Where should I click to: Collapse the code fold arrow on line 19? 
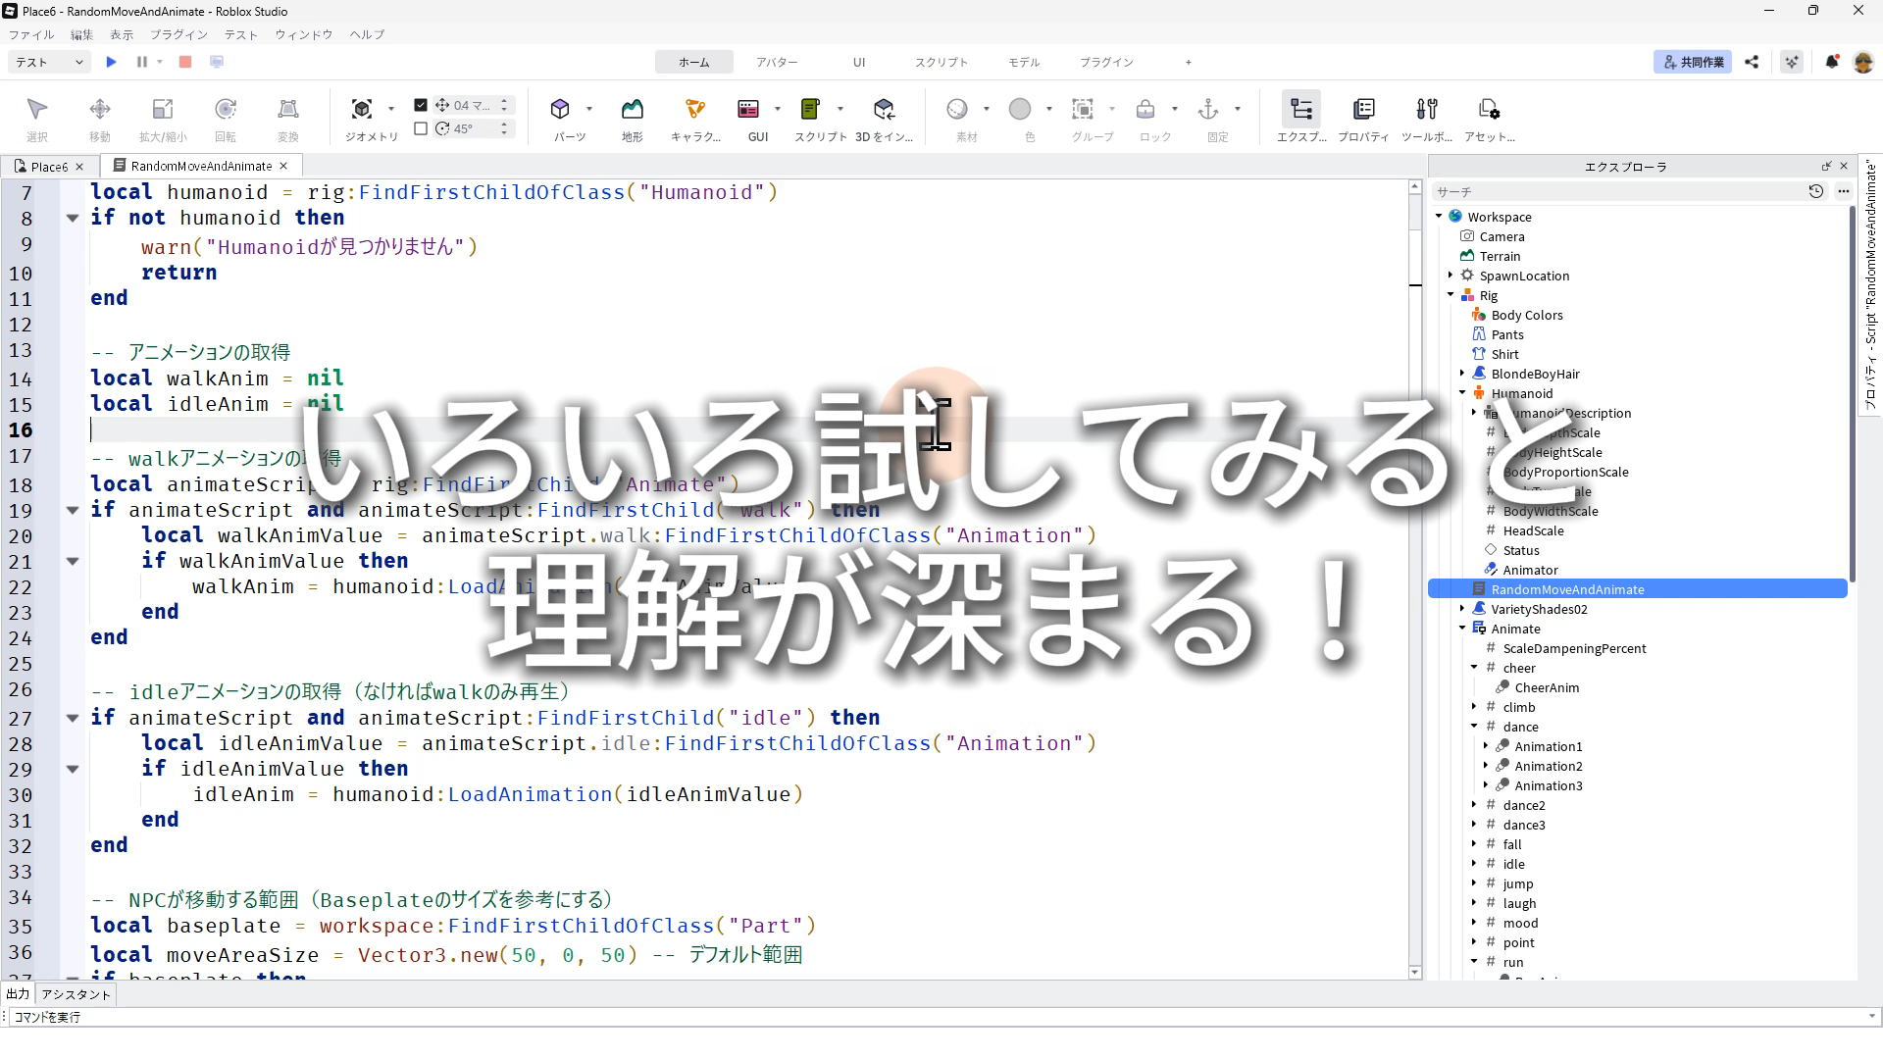click(73, 510)
